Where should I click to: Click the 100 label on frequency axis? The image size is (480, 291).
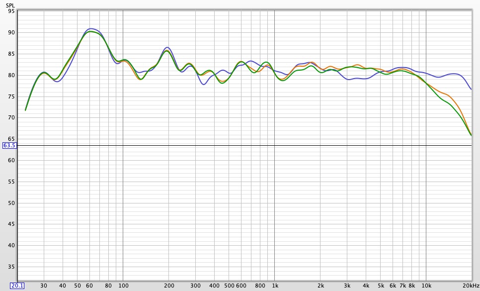[x=123, y=286]
